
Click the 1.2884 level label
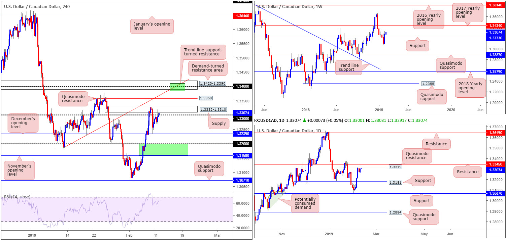pyautogui.click(x=395, y=213)
